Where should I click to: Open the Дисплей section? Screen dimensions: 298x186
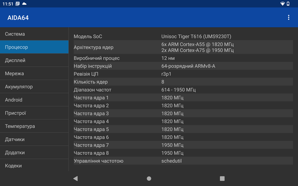click(x=34, y=60)
